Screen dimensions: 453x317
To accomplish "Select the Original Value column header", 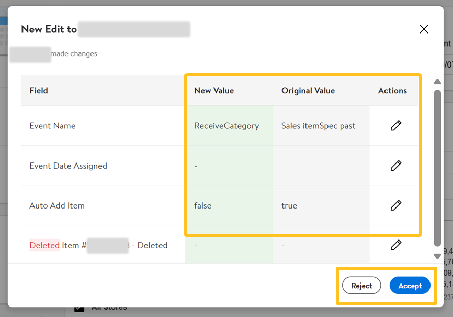I will click(308, 91).
